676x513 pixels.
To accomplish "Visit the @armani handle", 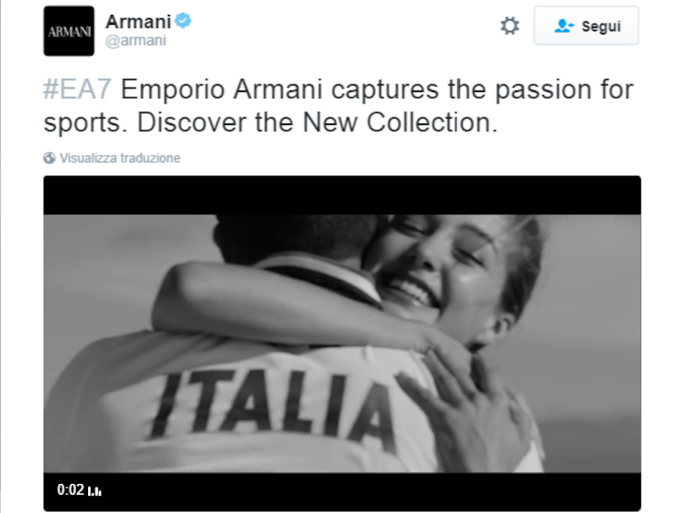I will [136, 41].
